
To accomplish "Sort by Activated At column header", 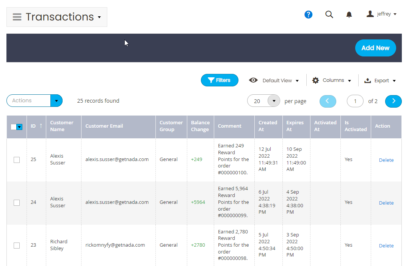I will tap(326, 126).
